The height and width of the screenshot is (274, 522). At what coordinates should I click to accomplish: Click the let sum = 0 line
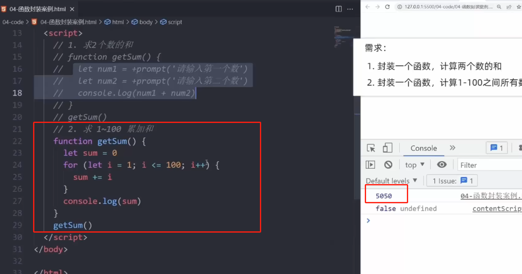pos(90,153)
